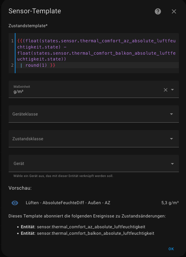Click line number 2 in editor gutter

(x=12, y=65)
